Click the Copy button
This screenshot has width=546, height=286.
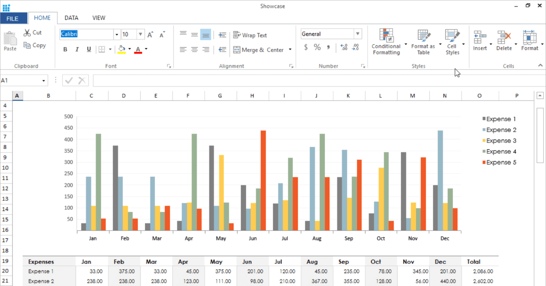click(35, 45)
